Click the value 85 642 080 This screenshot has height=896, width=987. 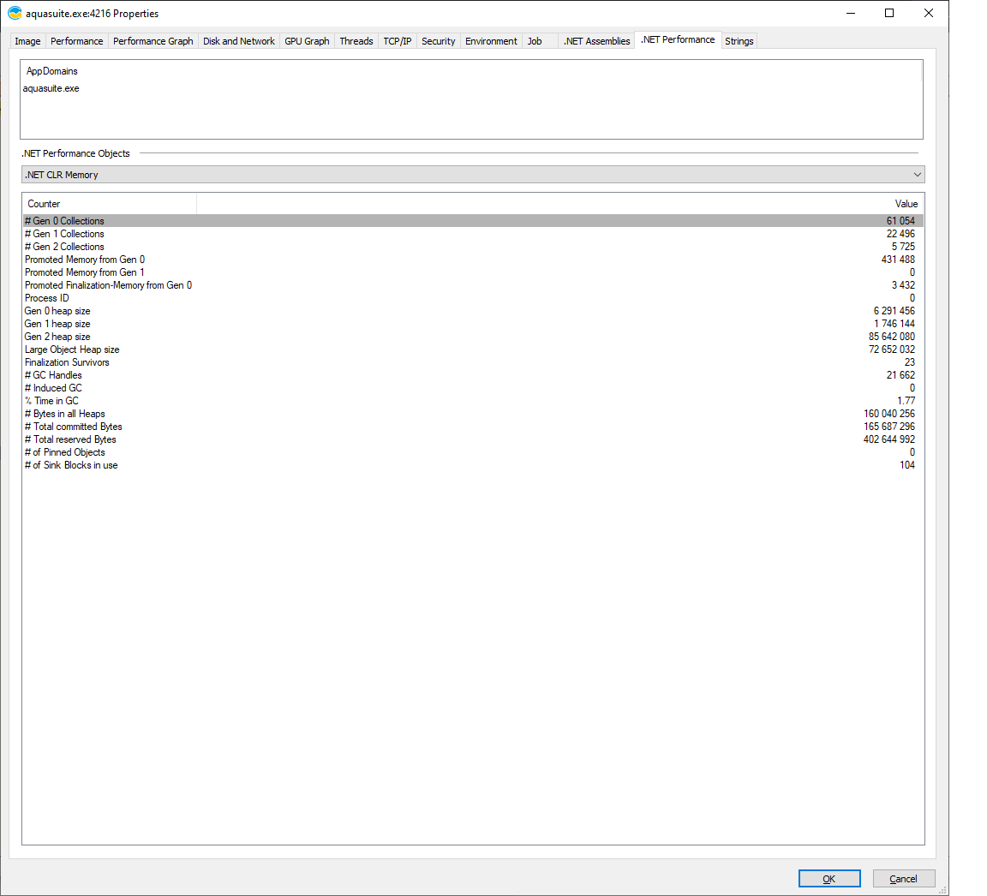click(891, 337)
